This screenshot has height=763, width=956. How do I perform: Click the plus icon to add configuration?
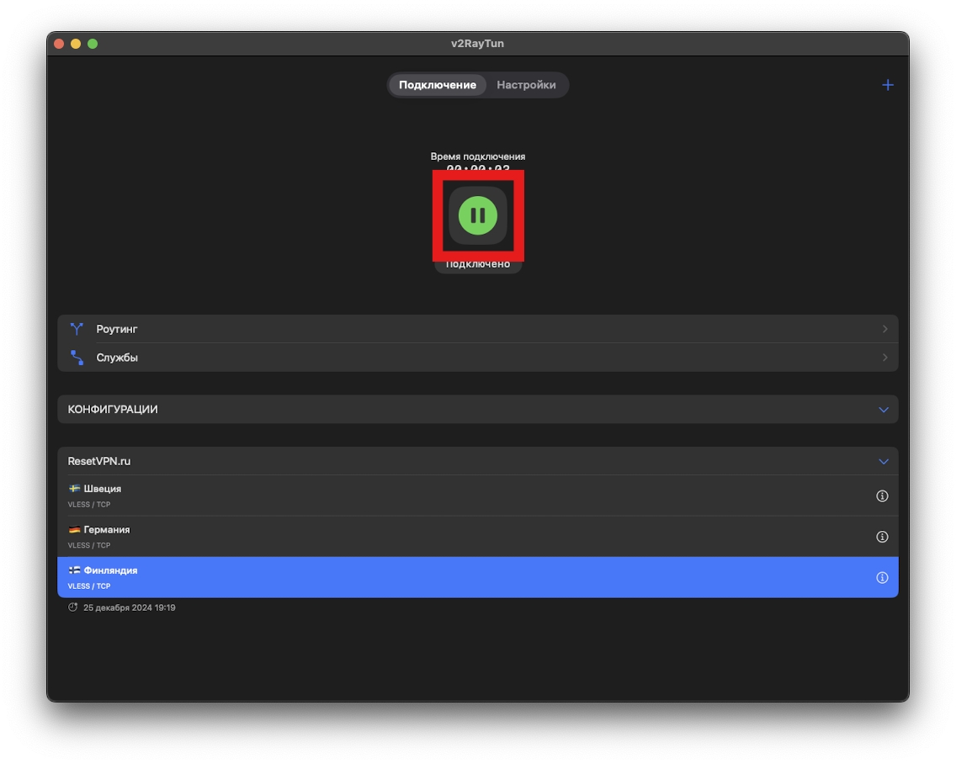(x=887, y=85)
